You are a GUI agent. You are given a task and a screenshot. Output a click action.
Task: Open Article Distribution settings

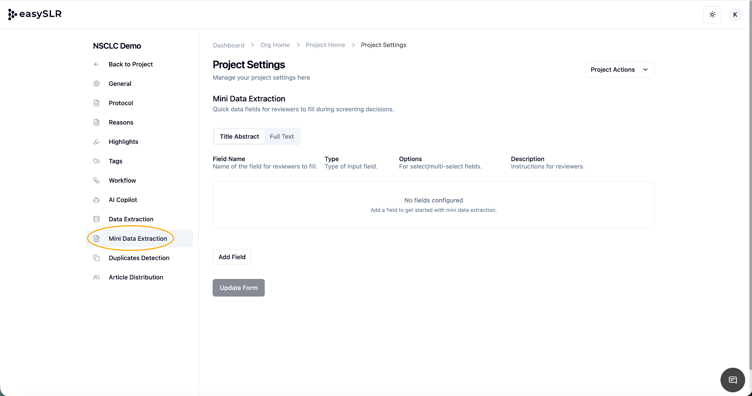click(x=136, y=277)
